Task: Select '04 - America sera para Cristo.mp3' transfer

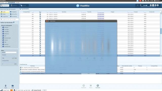Action: click(30, 67)
